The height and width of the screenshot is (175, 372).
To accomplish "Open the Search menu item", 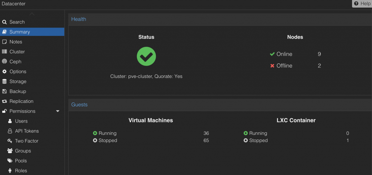I will (32, 22).
